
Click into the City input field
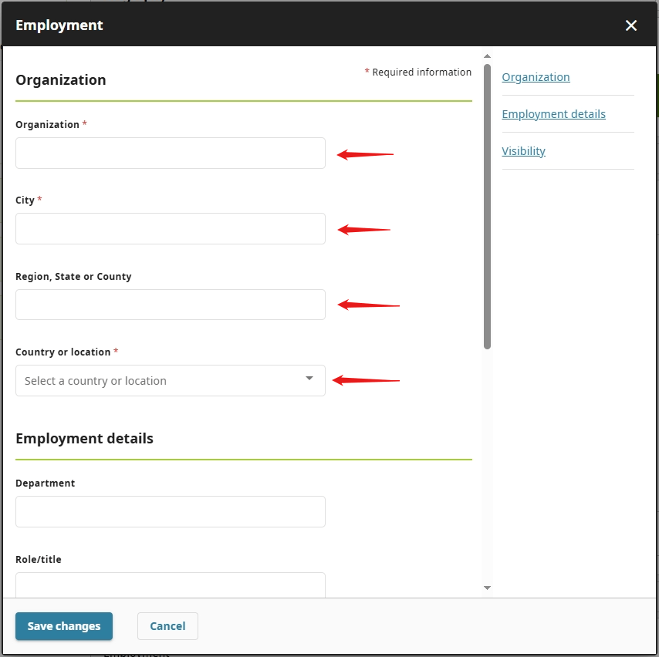click(171, 228)
